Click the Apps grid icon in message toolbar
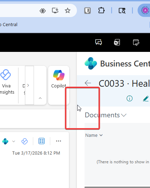This screenshot has width=150, height=188. [42, 141]
